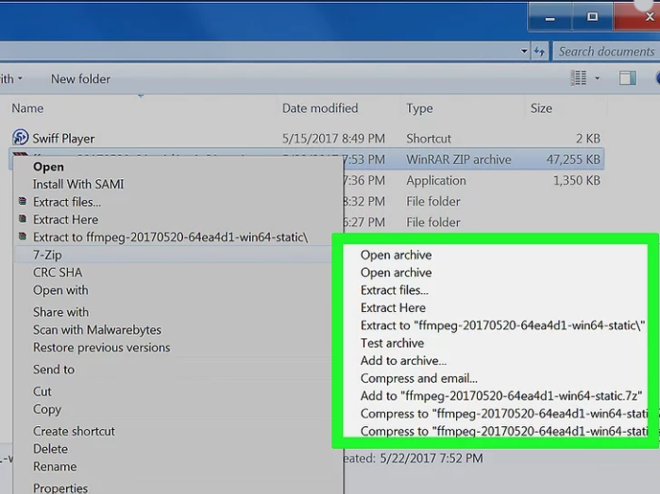This screenshot has width=660, height=494.
Task: Toggle the preview pane icon
Action: (627, 78)
